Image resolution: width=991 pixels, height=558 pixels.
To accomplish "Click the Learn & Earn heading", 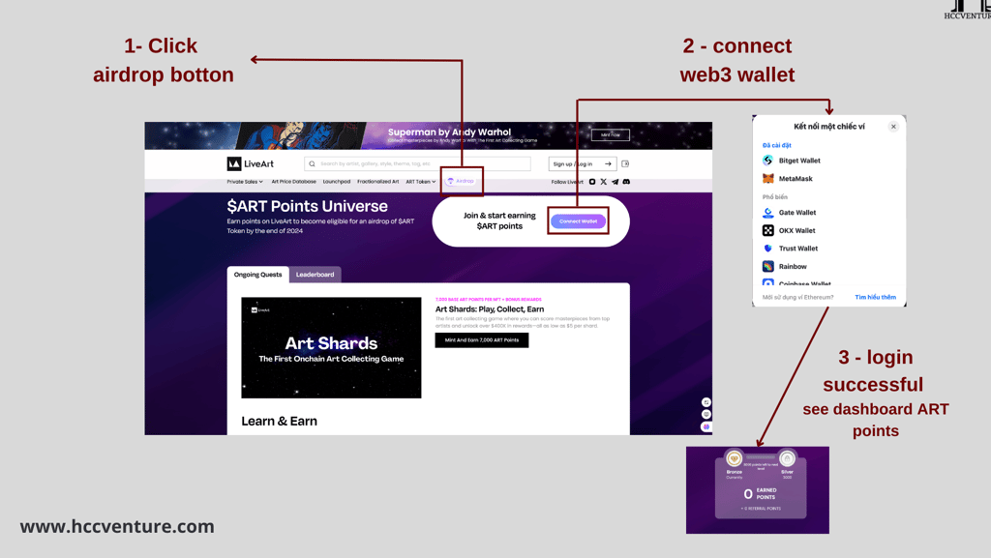I will coord(280,421).
